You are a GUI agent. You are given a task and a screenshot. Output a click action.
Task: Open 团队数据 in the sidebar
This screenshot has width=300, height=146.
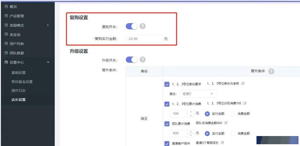[17, 53]
